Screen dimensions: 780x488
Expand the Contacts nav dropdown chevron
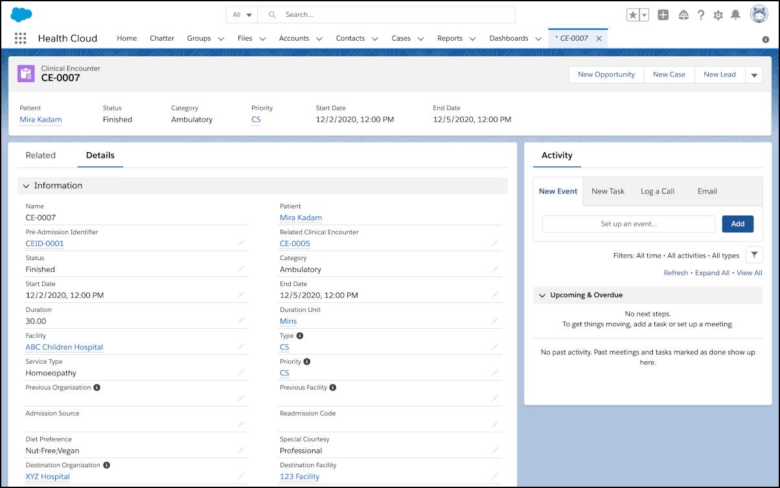(x=375, y=39)
